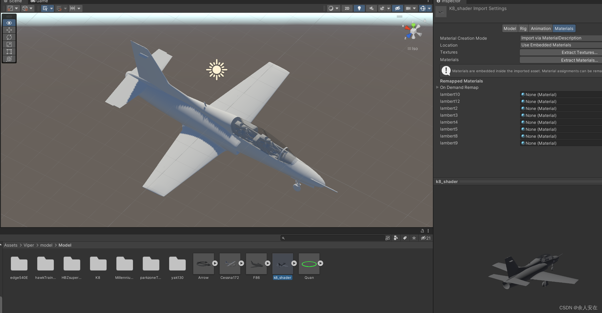The image size is (602, 313).
Task: Toggle 2D scene view mode
Action: (x=347, y=8)
